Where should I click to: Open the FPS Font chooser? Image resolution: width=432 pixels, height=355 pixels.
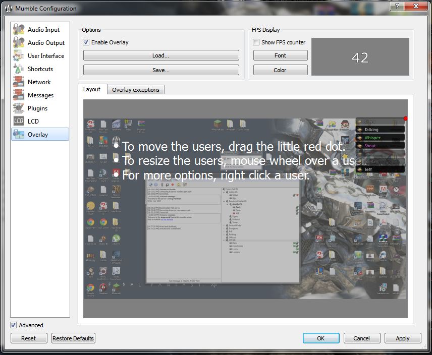click(280, 55)
